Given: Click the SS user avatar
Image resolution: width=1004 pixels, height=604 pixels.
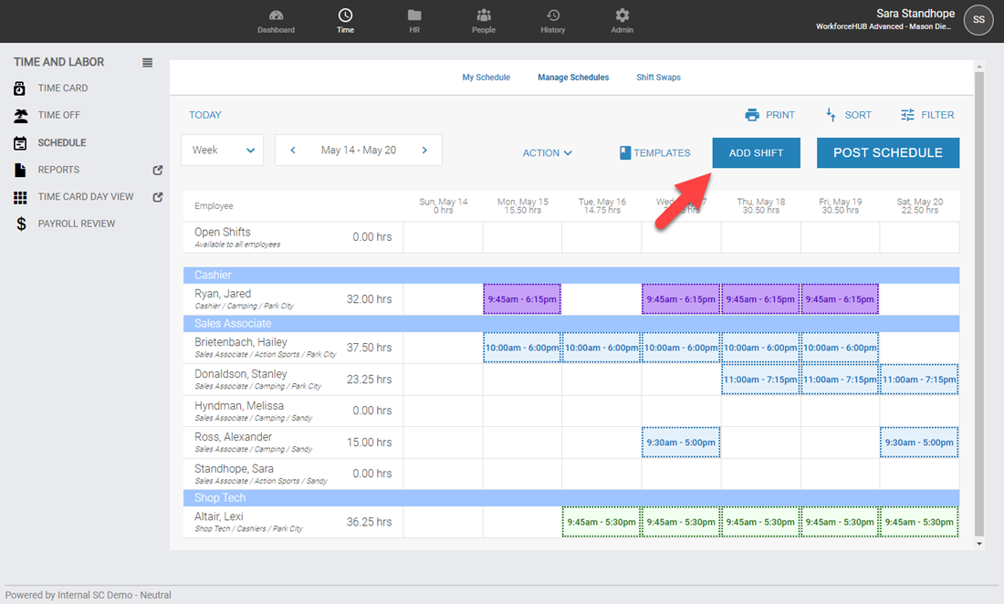Looking at the screenshot, I should pyautogui.click(x=978, y=19).
